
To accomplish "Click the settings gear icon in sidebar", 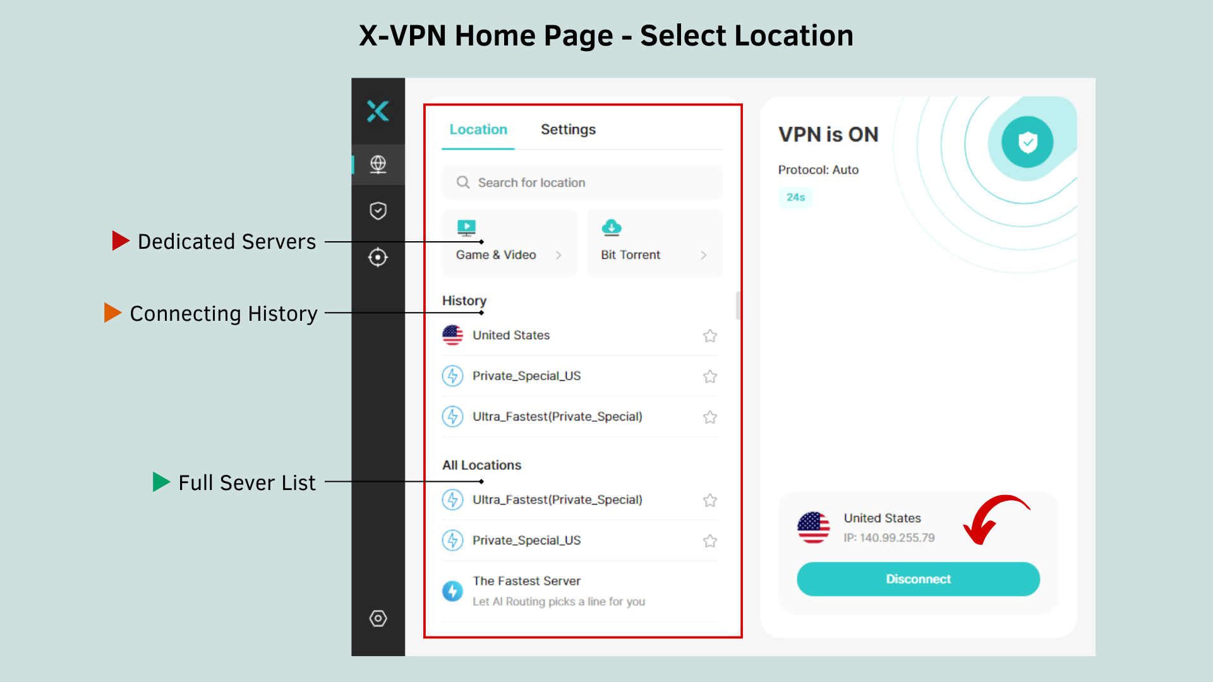I will (378, 618).
